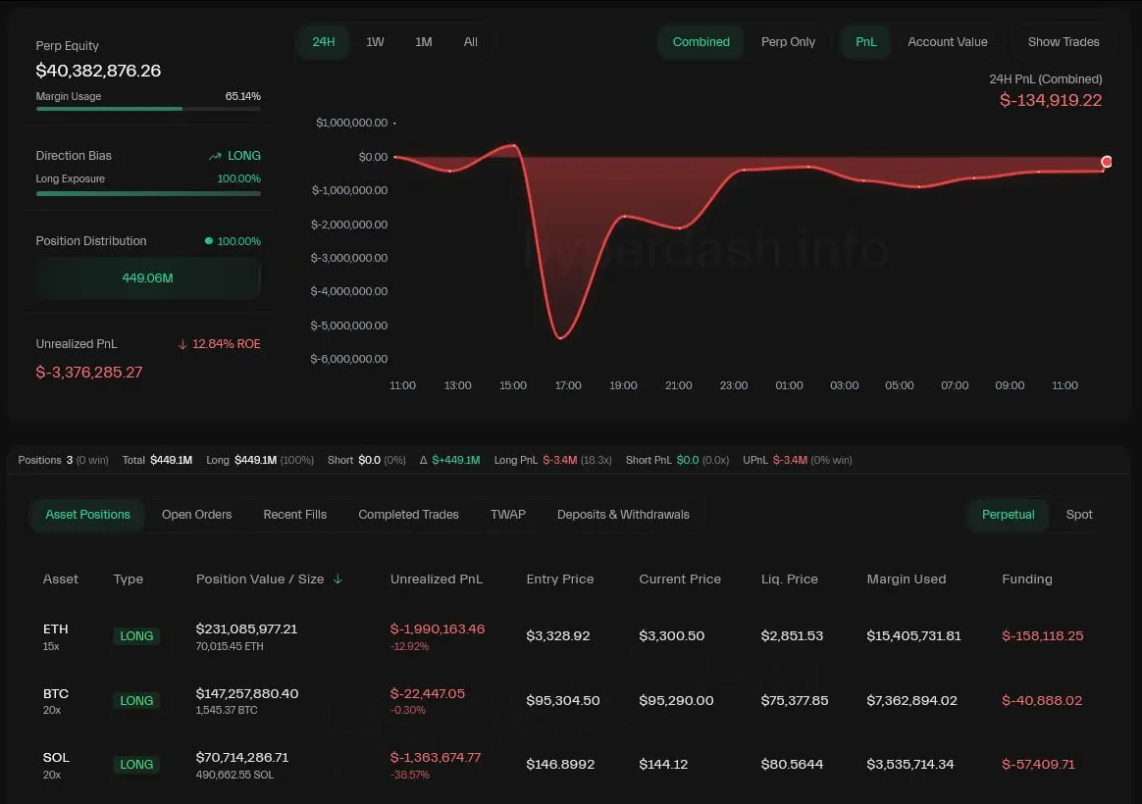Select the 24H time range
This screenshot has height=804, width=1142.
[x=324, y=42]
